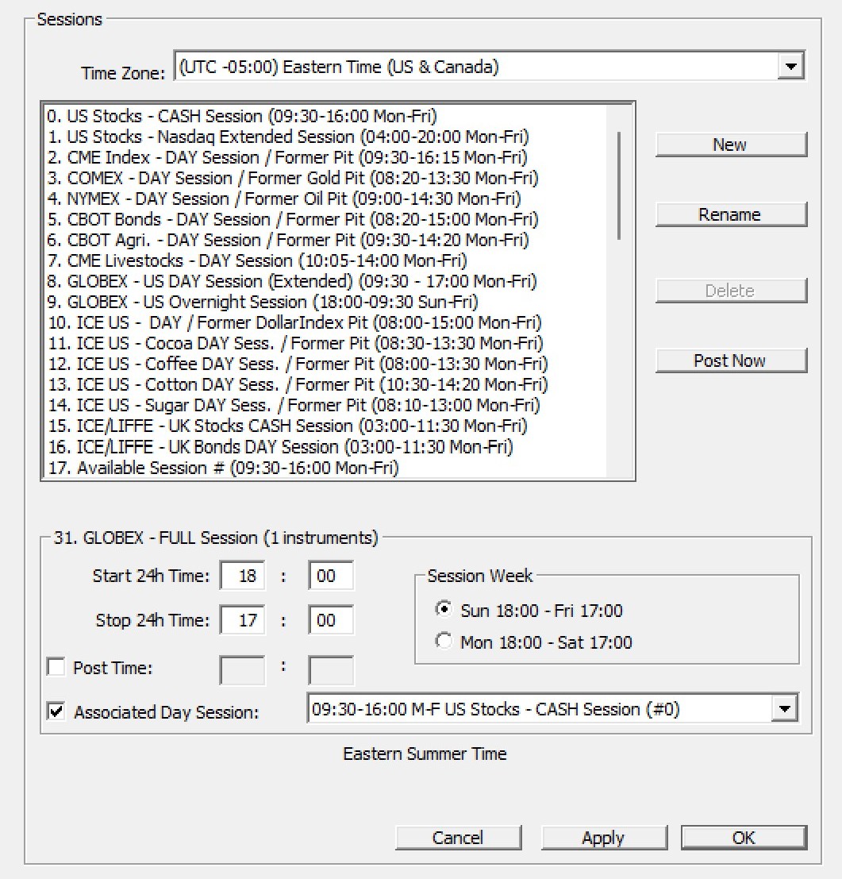This screenshot has height=879, width=842.
Task: Select '3. COMEX - DAY Session' row
Action: 326,179
